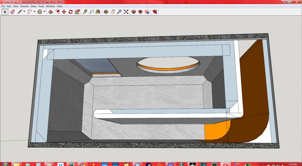Select the Eraser tool
This screenshot has width=302, height=166.
pyautogui.click(x=12, y=12)
